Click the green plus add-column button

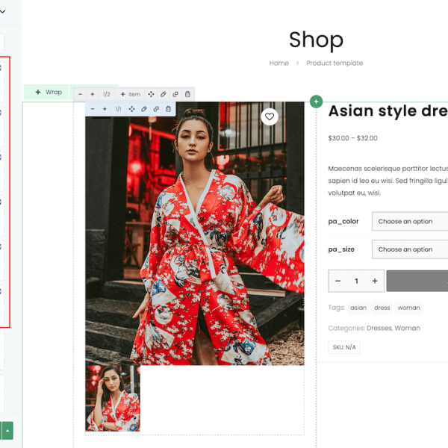click(316, 102)
